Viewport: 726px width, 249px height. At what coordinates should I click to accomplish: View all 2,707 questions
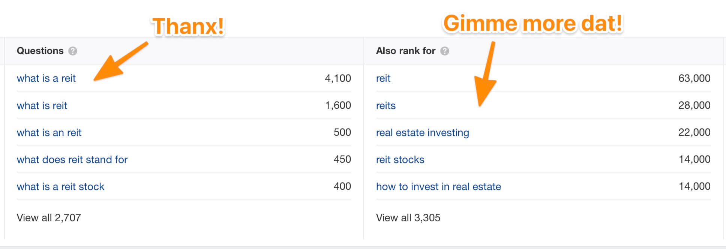click(49, 218)
